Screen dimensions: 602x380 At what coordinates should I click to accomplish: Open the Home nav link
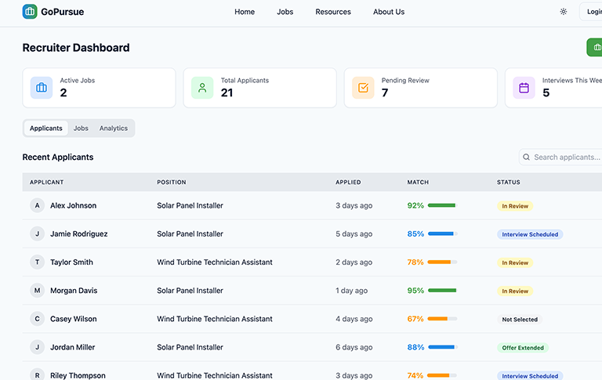point(245,12)
